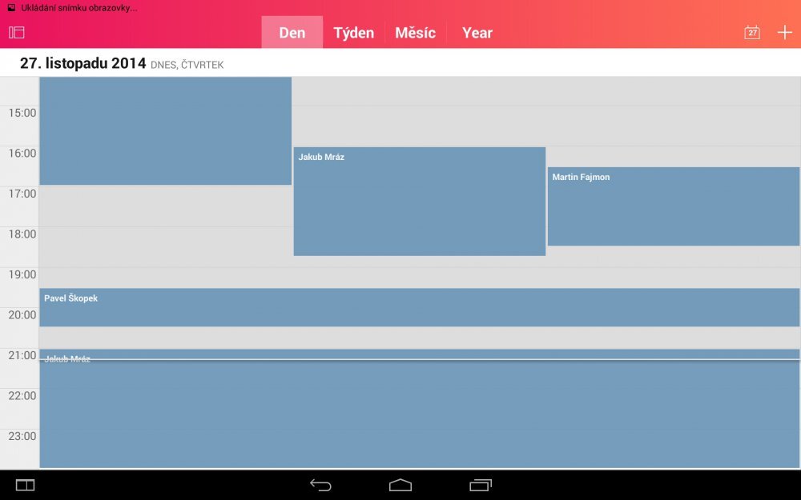This screenshot has width=801, height=500.
Task: Open the Měsíc view tab
Action: point(415,33)
